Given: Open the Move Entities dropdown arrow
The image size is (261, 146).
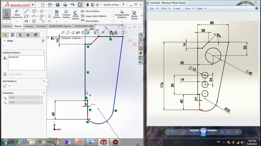Looking at the screenshot, I should (112, 21).
